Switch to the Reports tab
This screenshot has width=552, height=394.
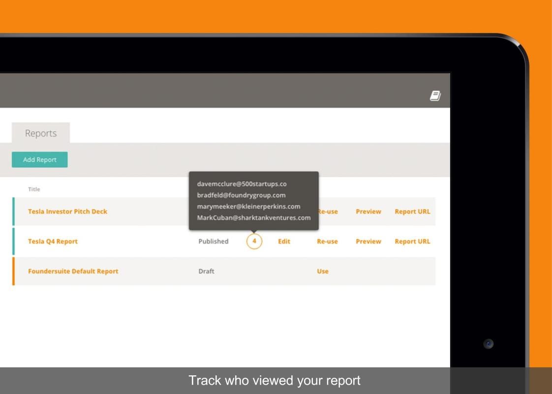(x=41, y=133)
